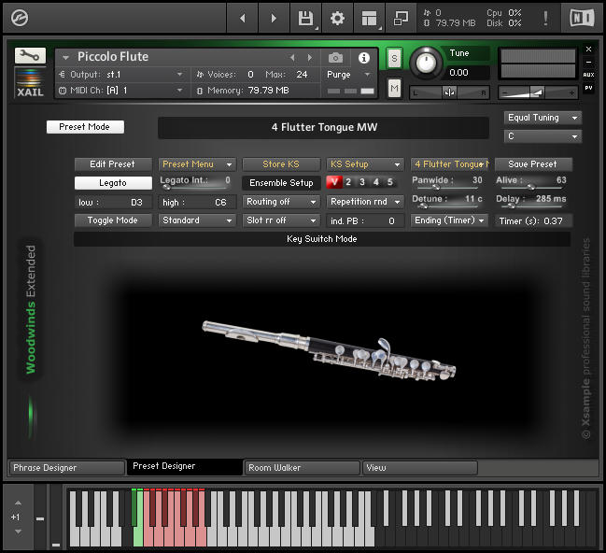Select ensemble voice 4
Screen dimensions: 606x553
(x=376, y=182)
